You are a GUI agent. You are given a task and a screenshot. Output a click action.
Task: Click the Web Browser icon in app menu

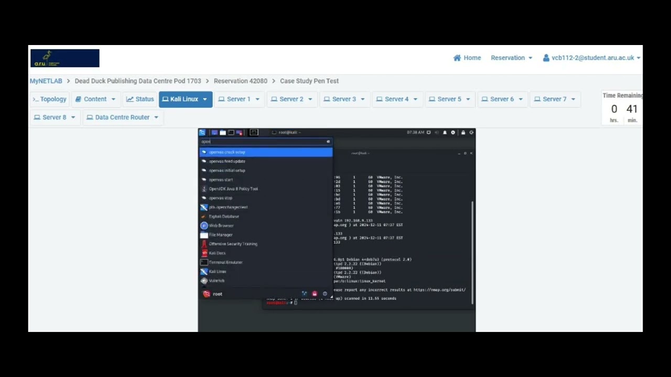point(204,226)
